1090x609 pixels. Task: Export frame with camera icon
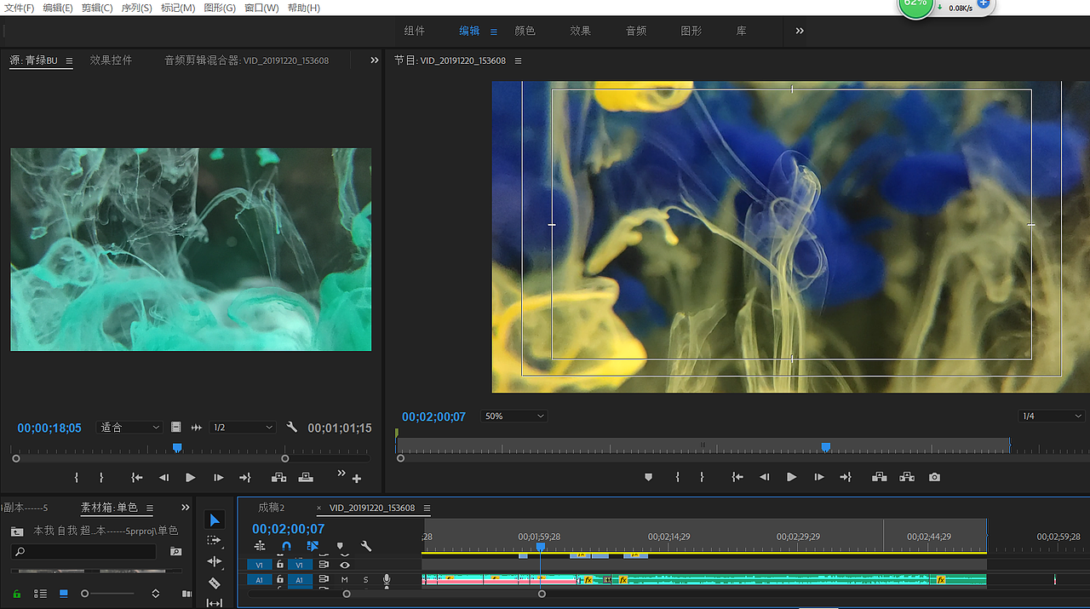point(935,477)
